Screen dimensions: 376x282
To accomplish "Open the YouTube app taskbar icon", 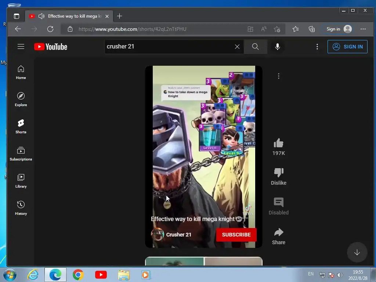I will pyautogui.click(x=101, y=275).
